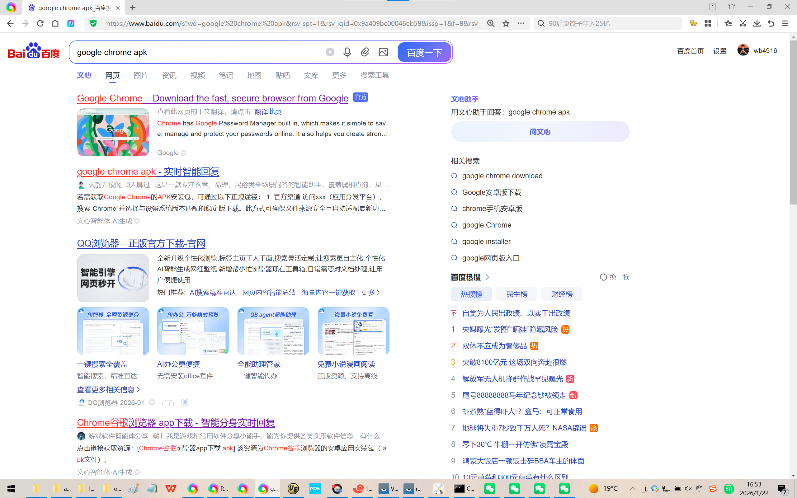Click the attachment paperclip icon in the search box
Screen dimensions: 797x498
point(365,52)
